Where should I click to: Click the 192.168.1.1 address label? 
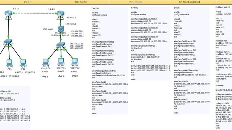71,24
